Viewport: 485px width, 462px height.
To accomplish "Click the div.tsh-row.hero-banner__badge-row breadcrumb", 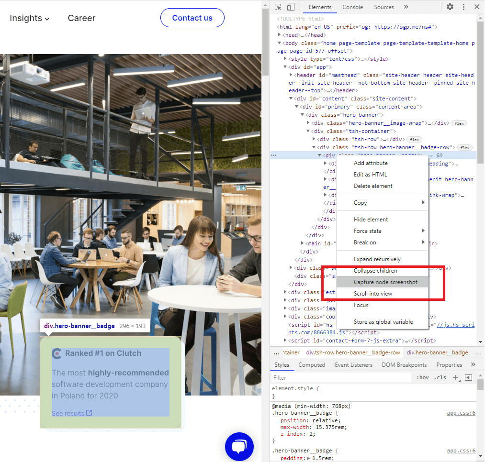I will 353,352.
